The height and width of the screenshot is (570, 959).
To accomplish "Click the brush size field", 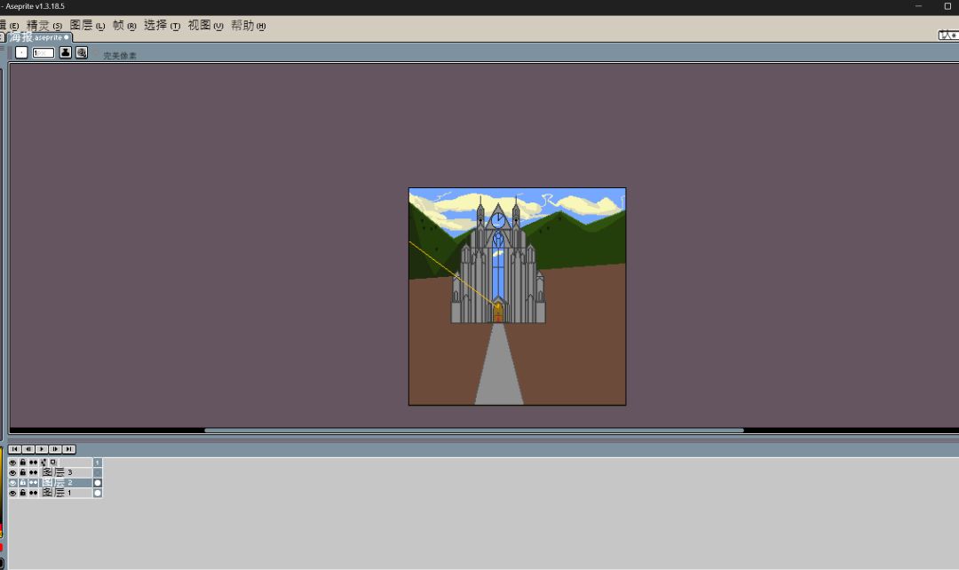I will pyautogui.click(x=44, y=53).
